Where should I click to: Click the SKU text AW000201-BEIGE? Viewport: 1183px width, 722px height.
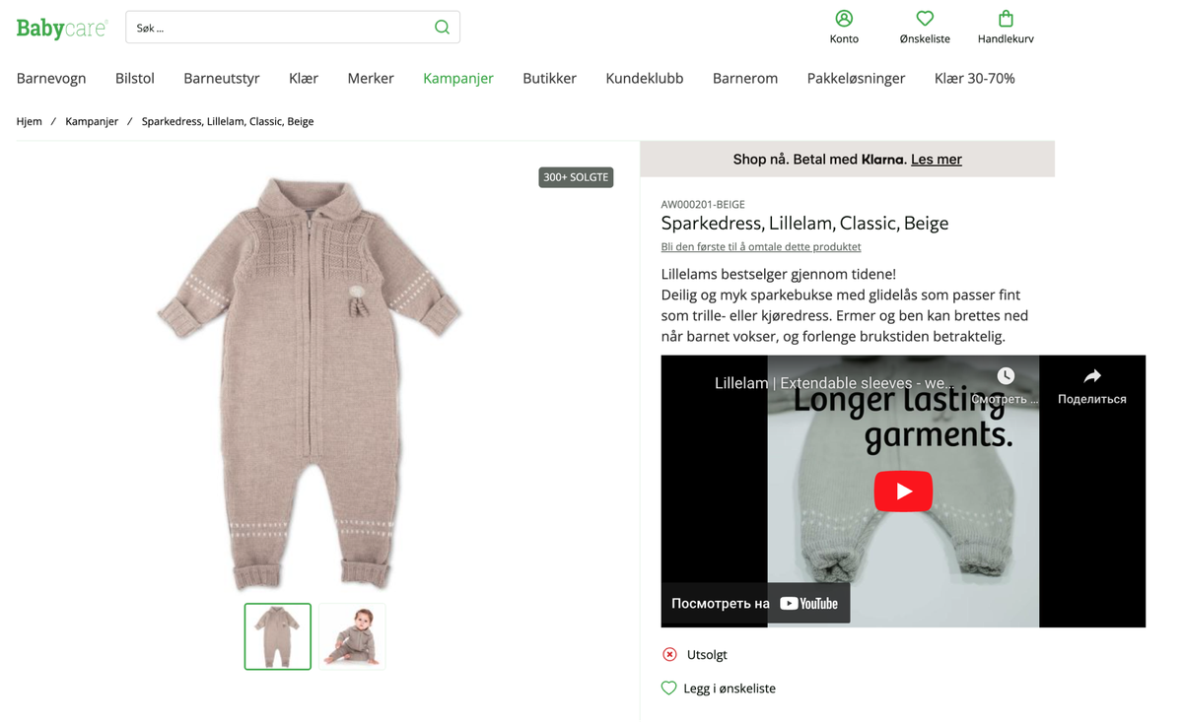703,204
